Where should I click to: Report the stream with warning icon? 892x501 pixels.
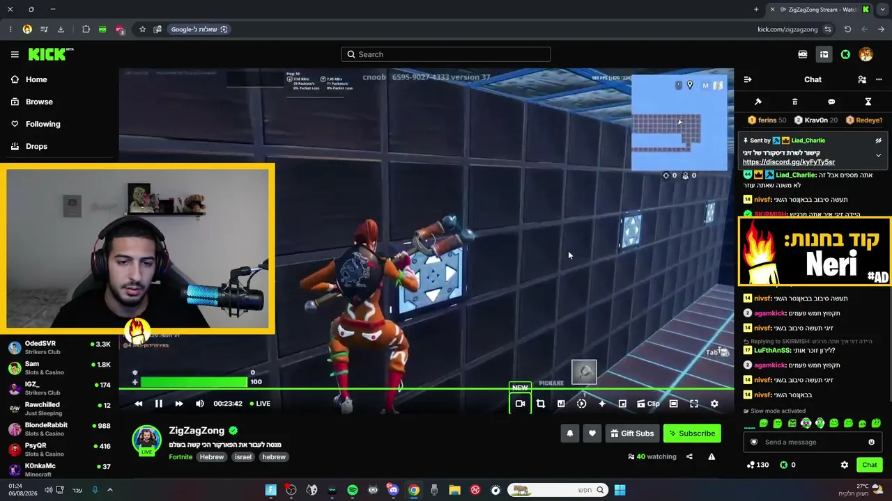click(712, 456)
